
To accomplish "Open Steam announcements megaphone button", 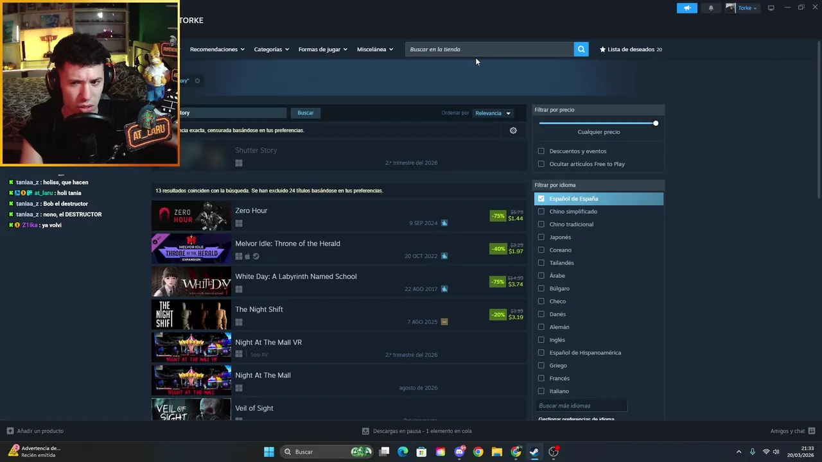I will point(686,8).
